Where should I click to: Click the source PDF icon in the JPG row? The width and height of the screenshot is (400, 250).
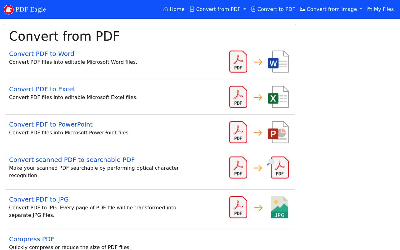click(238, 207)
